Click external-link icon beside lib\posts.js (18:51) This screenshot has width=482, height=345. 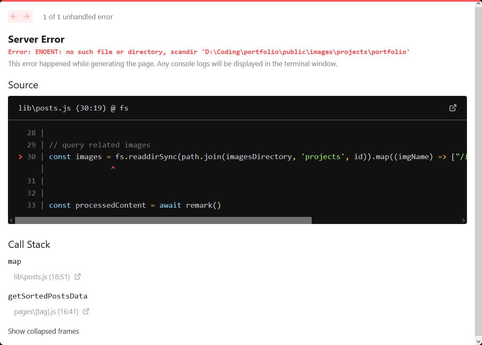77,277
